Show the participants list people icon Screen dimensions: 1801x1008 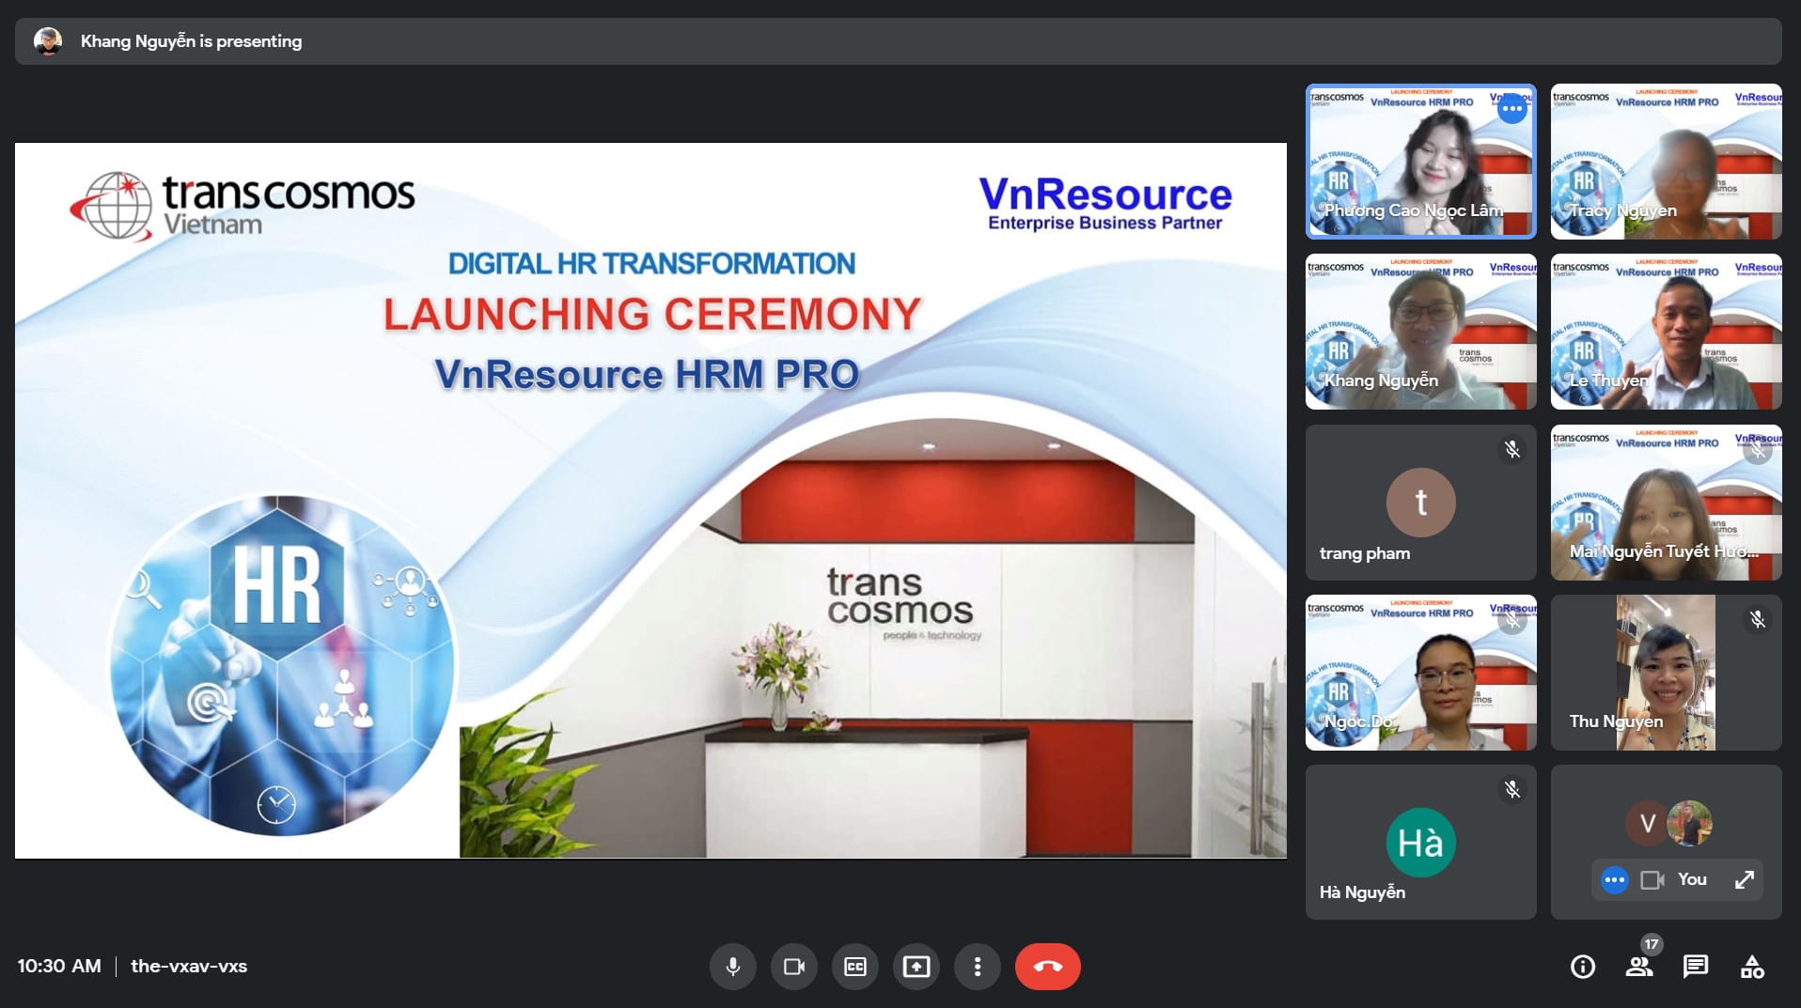coord(1639,967)
